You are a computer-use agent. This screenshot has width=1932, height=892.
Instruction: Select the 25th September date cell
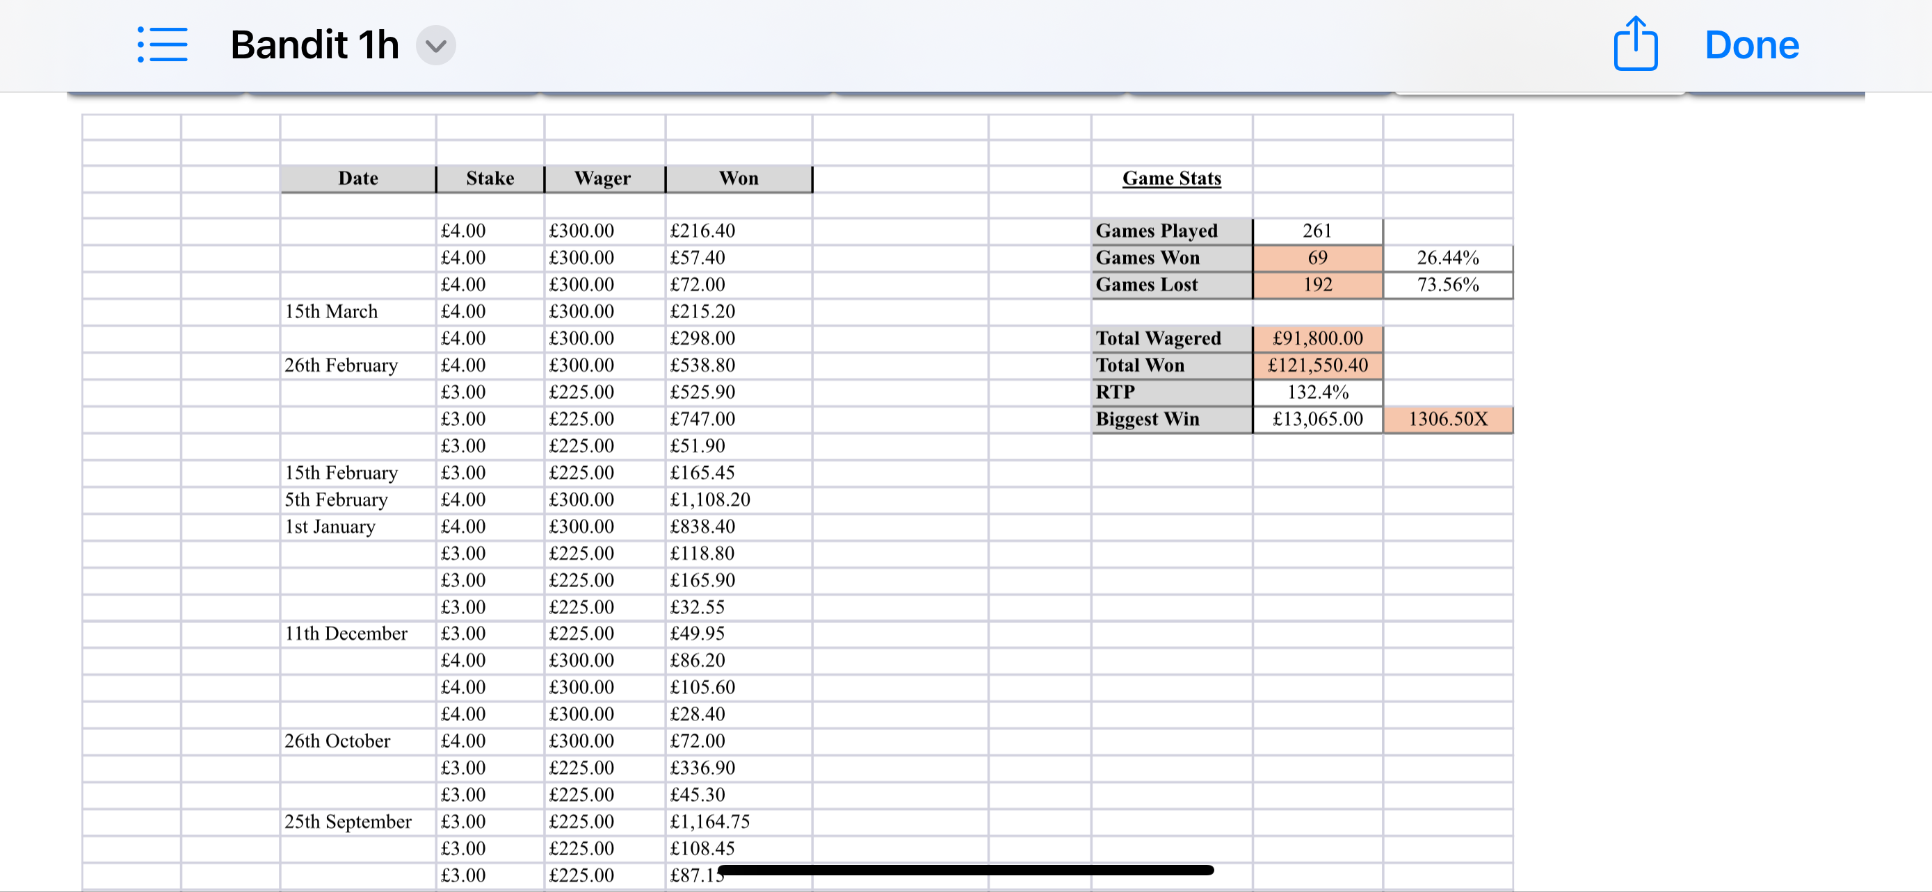click(357, 822)
